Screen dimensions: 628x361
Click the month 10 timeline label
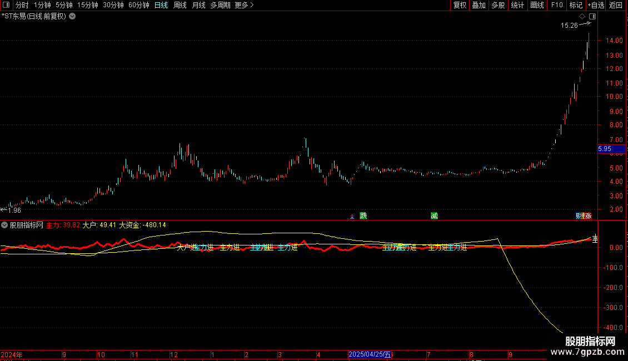[101, 354]
